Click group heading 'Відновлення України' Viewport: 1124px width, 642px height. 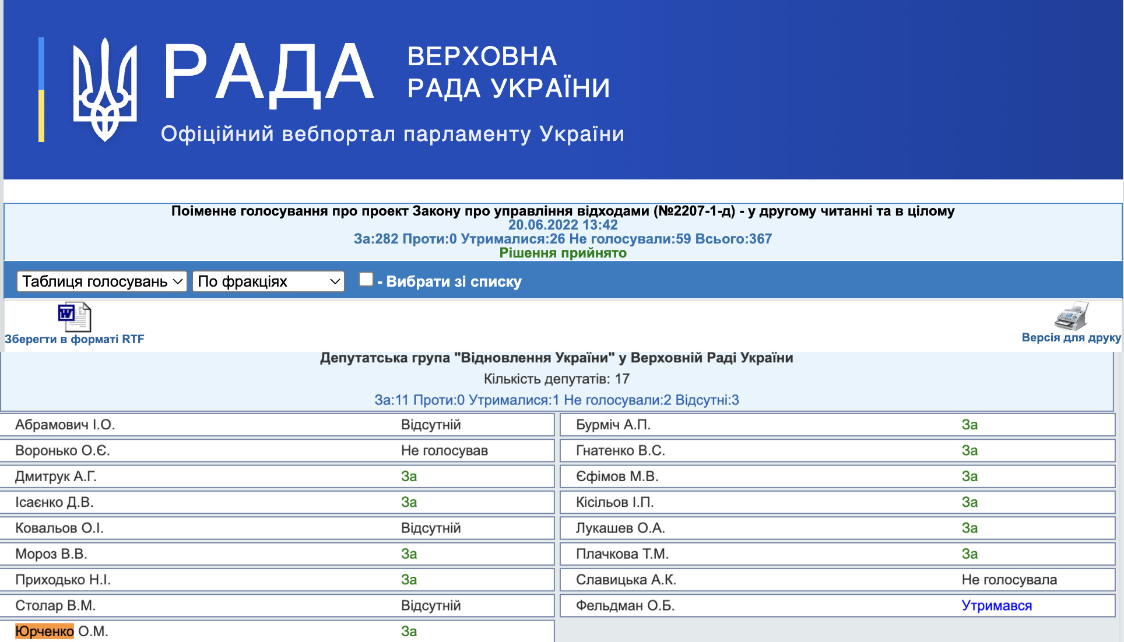point(557,358)
